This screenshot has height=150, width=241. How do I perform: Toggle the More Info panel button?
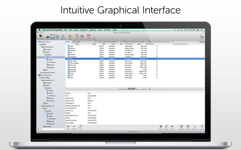(195, 127)
